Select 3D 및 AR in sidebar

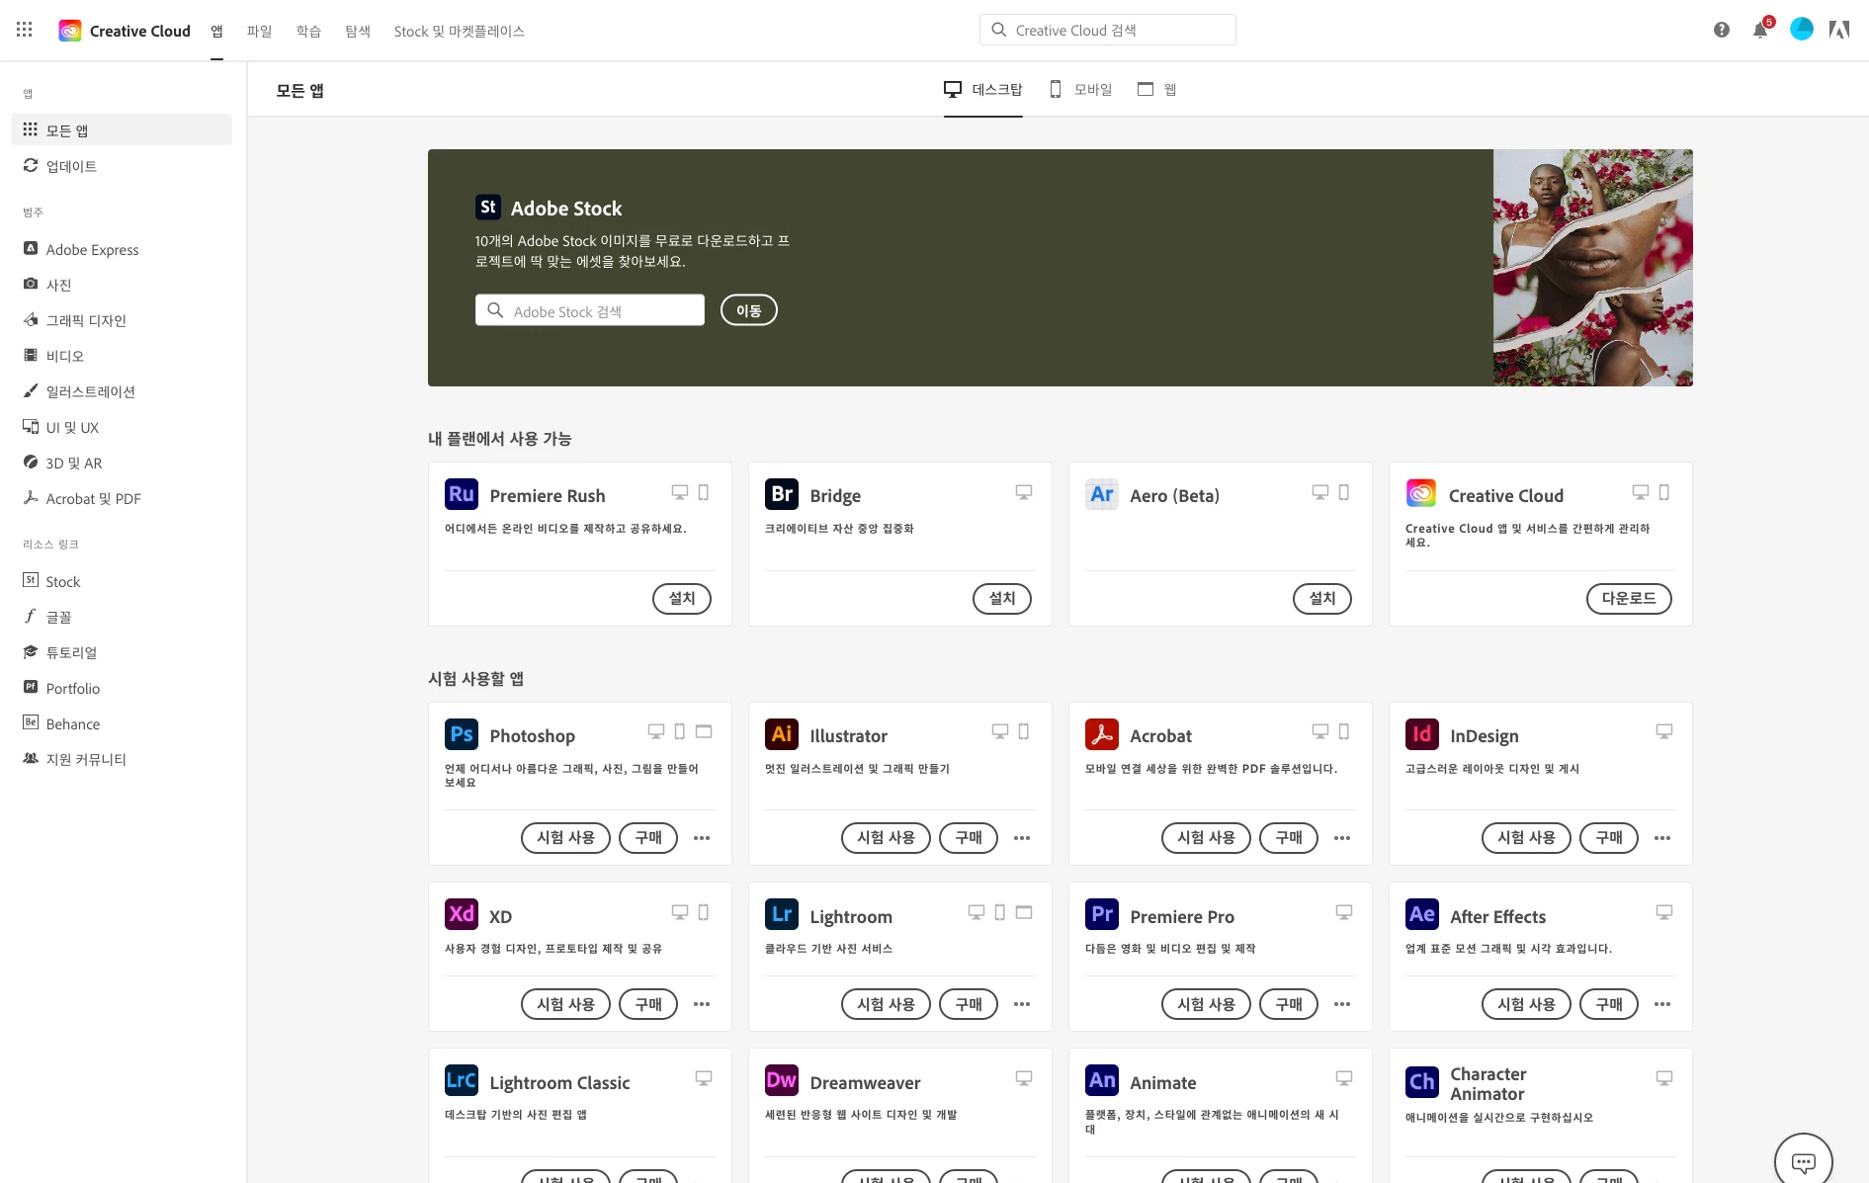122,463
